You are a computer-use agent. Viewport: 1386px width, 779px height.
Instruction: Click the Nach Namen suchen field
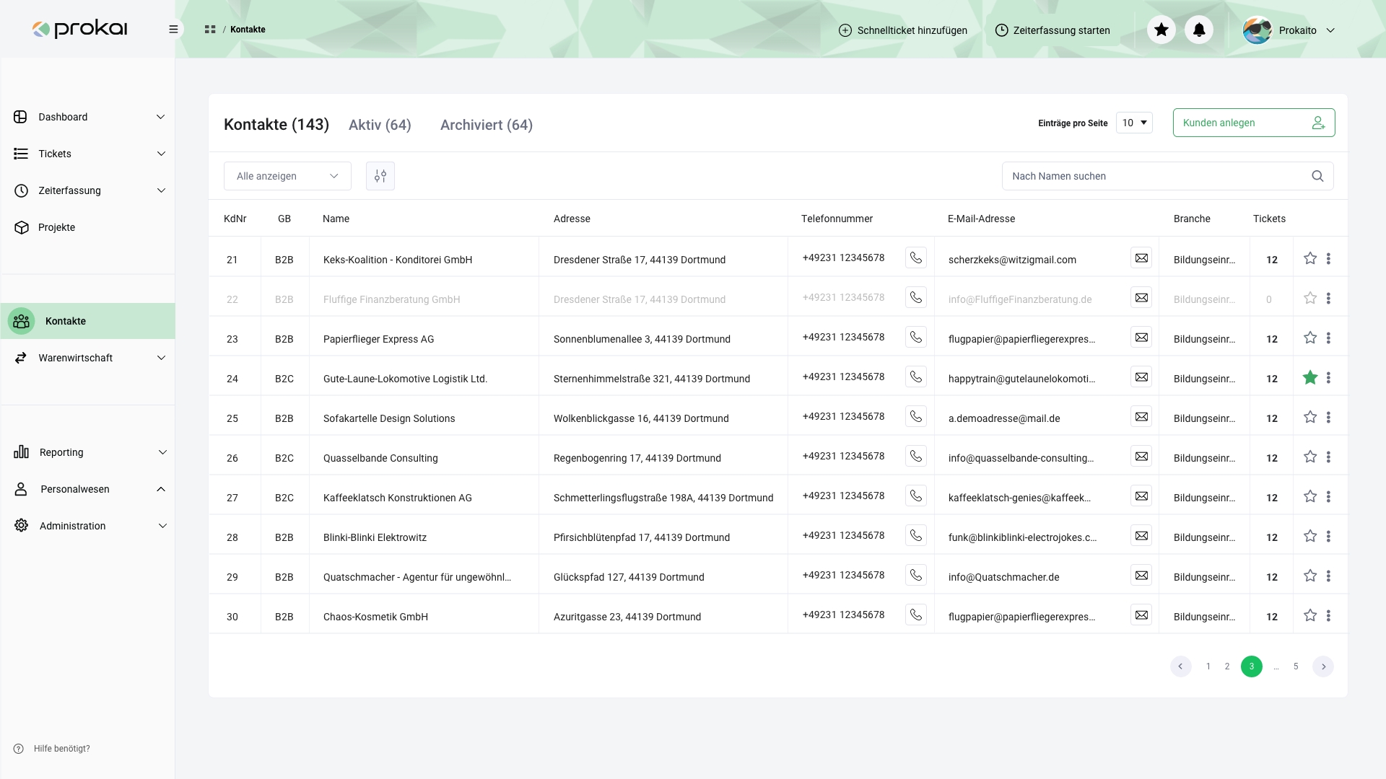click(x=1155, y=176)
